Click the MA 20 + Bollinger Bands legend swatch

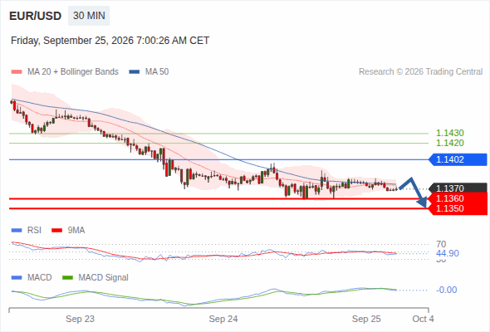tap(17, 72)
